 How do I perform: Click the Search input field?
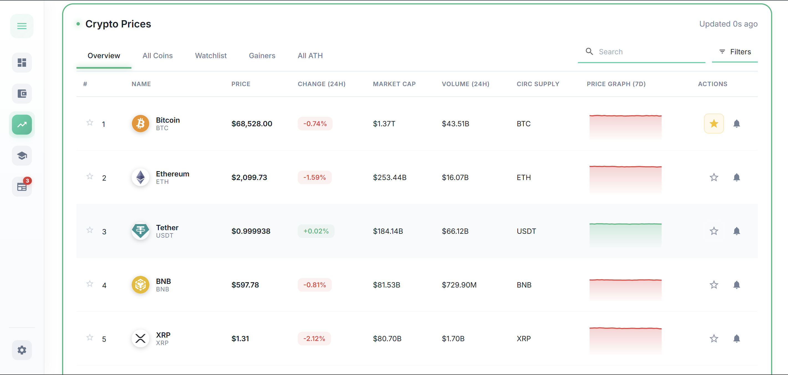(649, 52)
